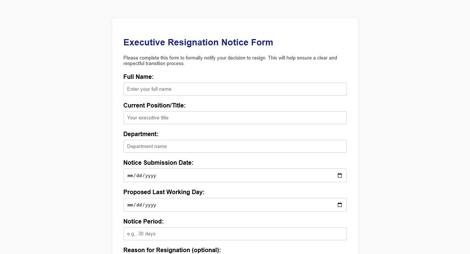Click the day segment of Proposed Last Working Day

[x=138, y=205]
